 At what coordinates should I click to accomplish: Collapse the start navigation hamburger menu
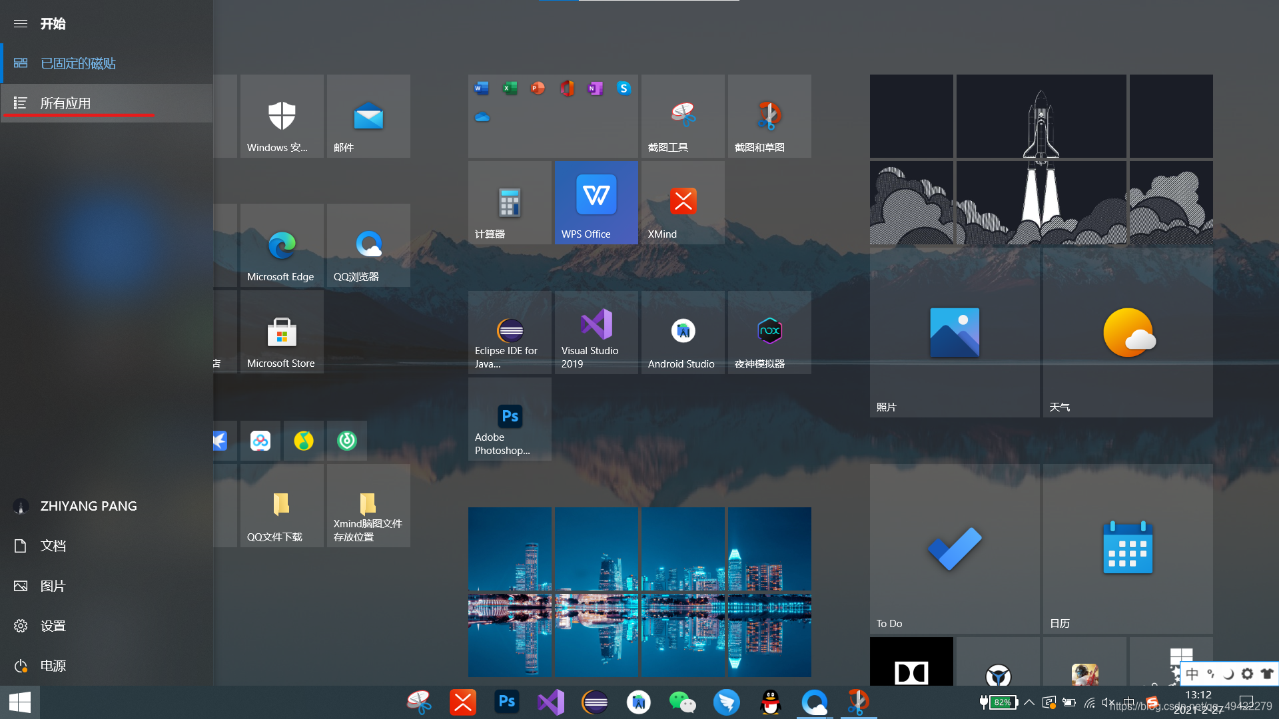tap(21, 24)
